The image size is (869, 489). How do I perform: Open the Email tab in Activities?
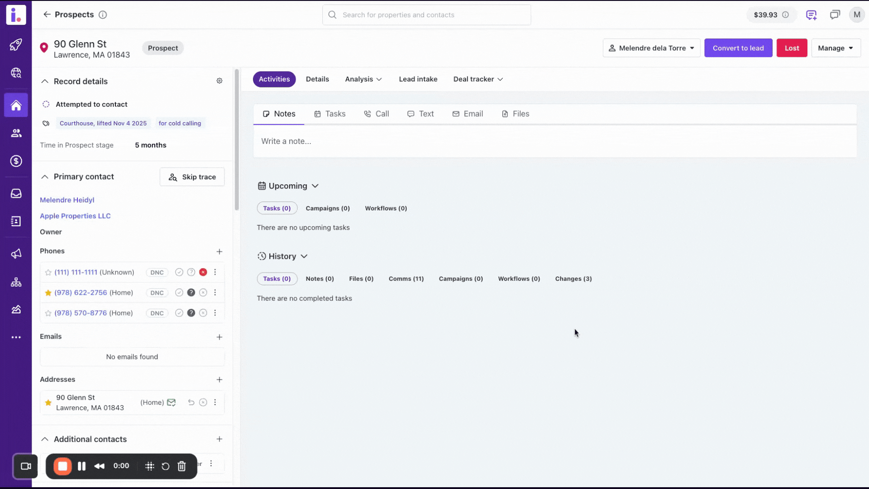[468, 114]
